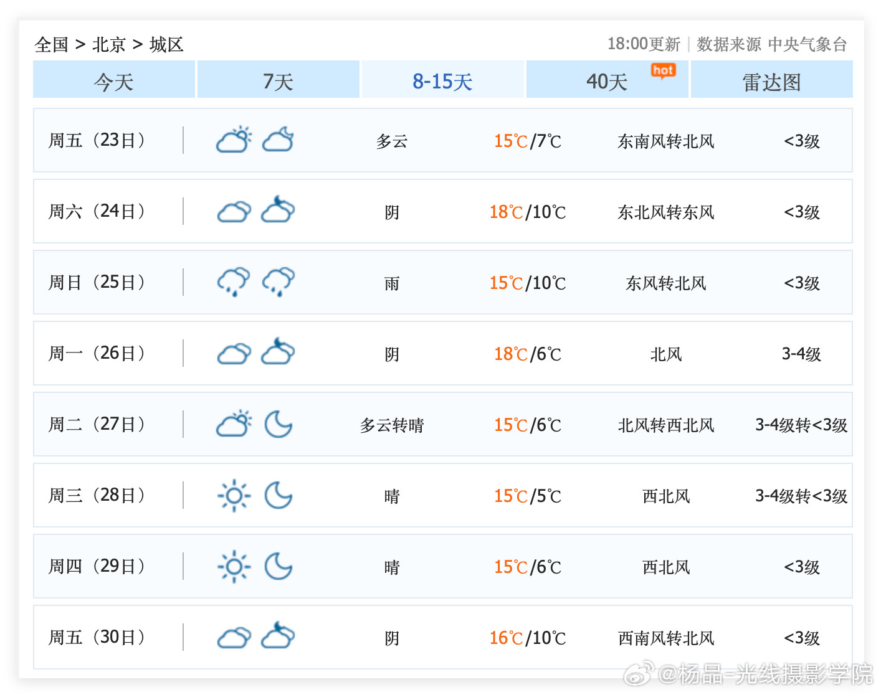Click the sun icon for 周四(29日)
This screenshot has width=881, height=695.
coord(234,567)
